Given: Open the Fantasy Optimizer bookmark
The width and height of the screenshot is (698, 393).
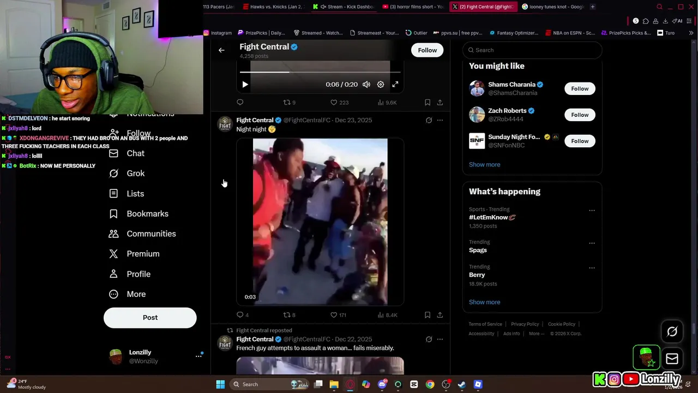Looking at the screenshot, I should pyautogui.click(x=514, y=33).
